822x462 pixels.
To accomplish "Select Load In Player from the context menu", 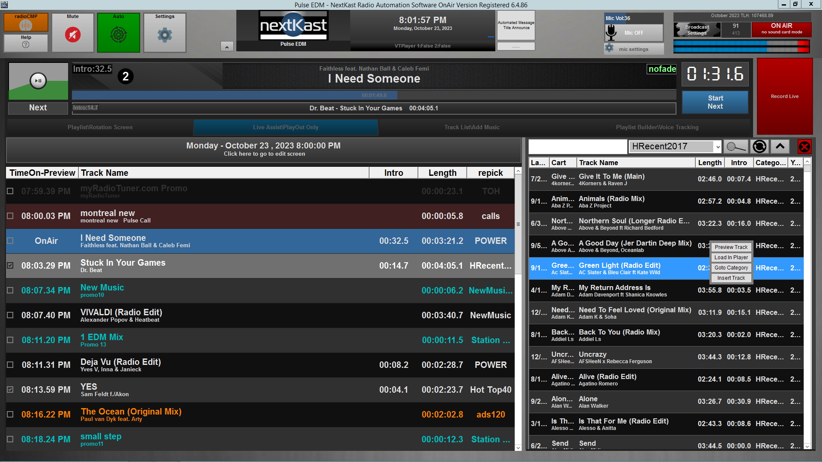I will point(731,257).
